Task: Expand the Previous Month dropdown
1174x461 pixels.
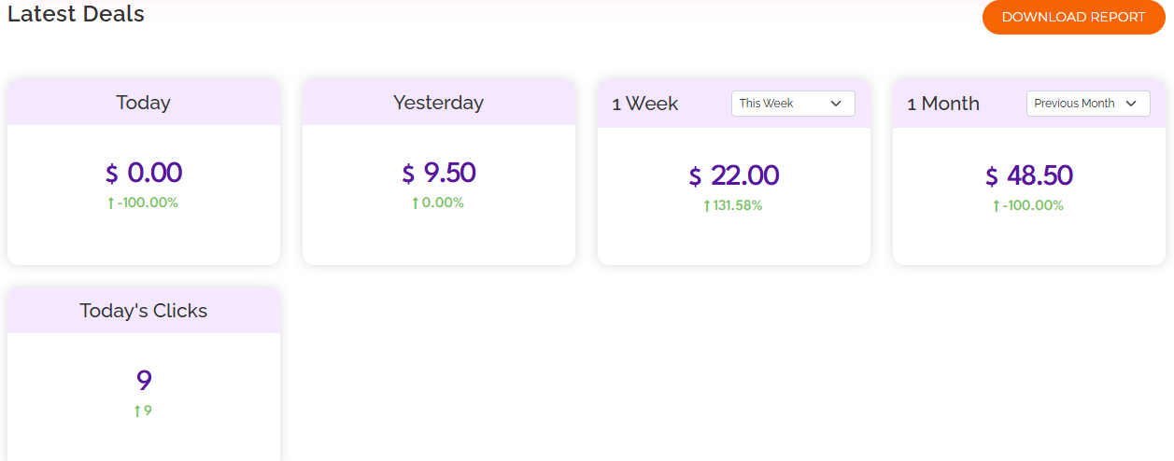Action: (1087, 104)
